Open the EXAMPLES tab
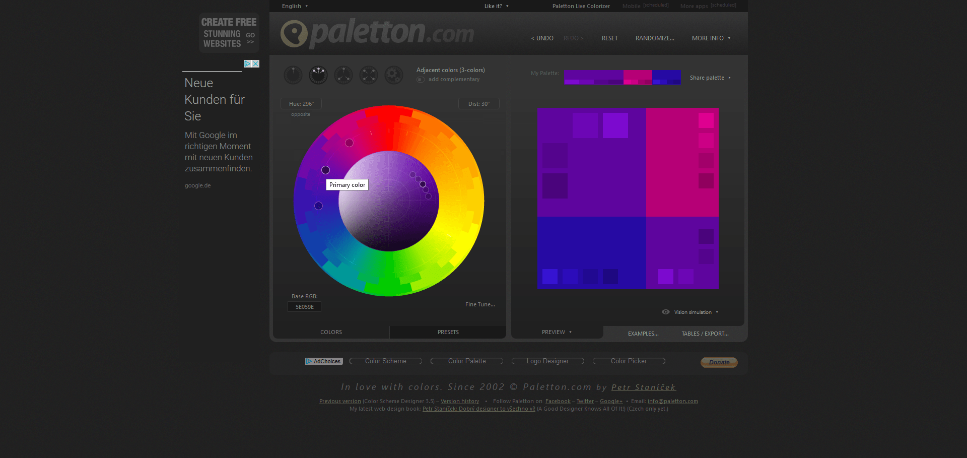The height and width of the screenshot is (458, 967). tap(643, 334)
